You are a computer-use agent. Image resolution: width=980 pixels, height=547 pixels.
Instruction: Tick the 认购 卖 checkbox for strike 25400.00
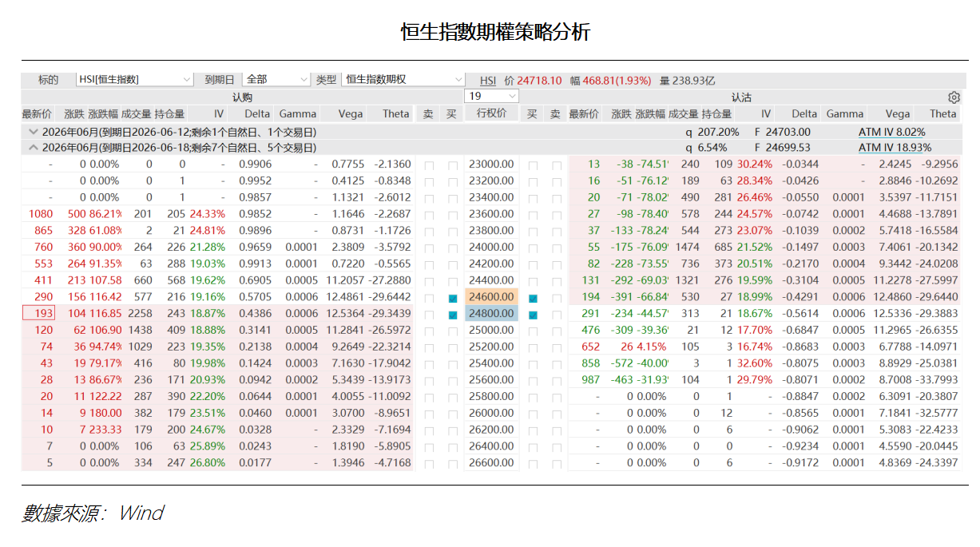coord(429,364)
